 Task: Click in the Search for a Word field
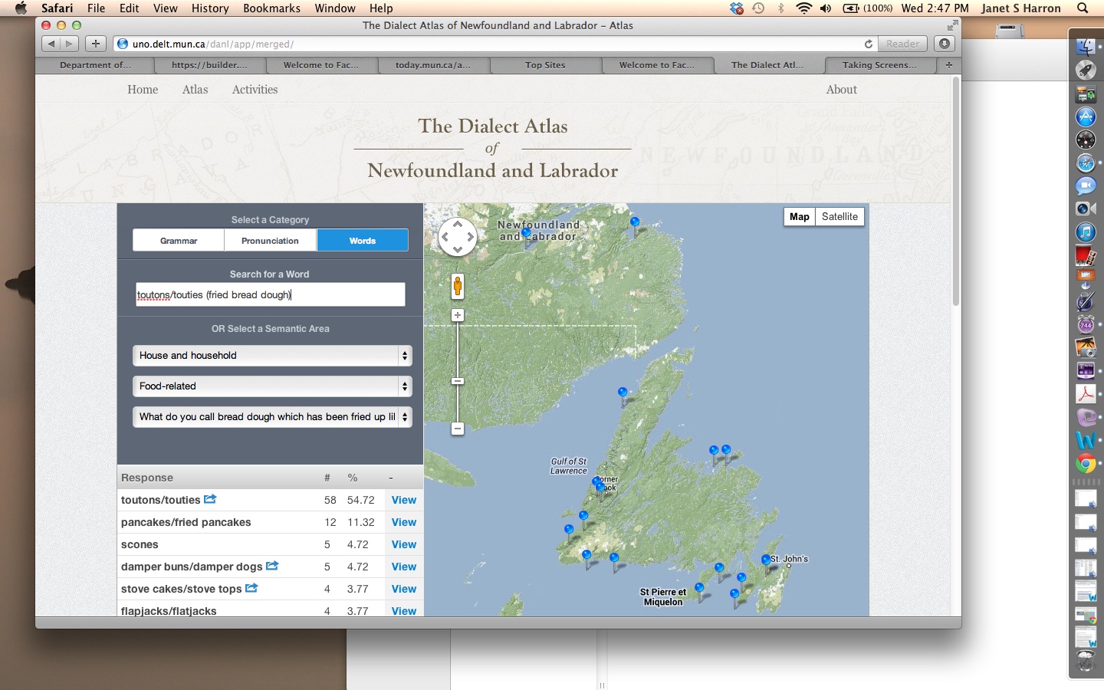pyautogui.click(x=271, y=294)
